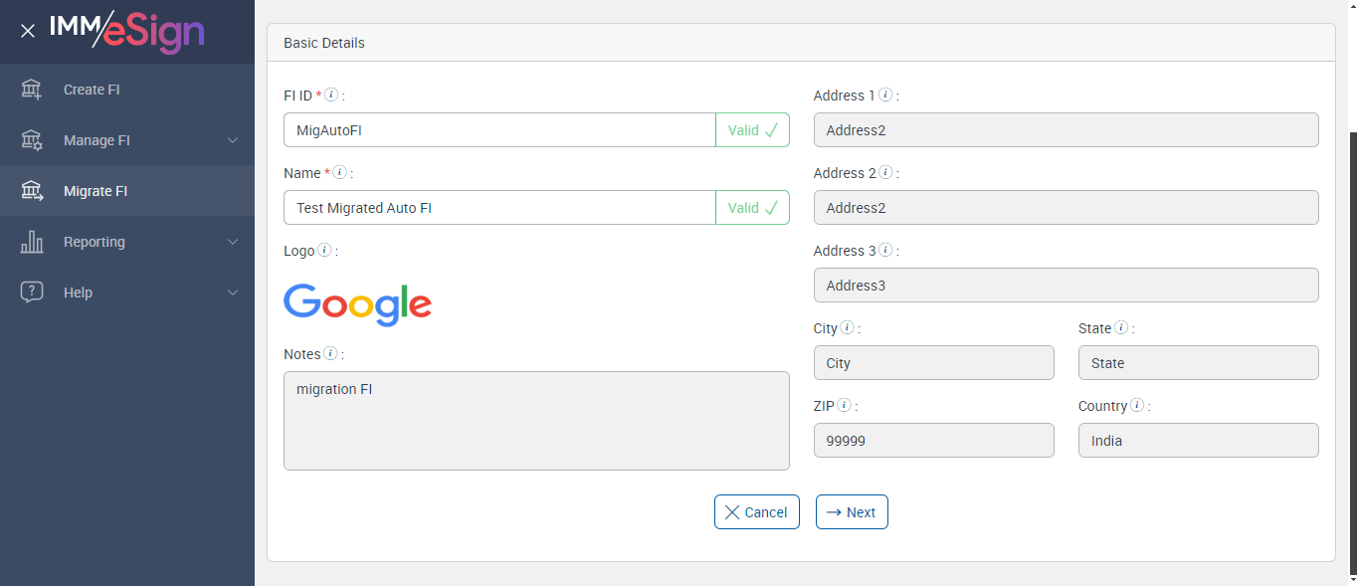Viewport: 1359px width, 586px height.
Task: Click the info icon beside Notes
Action: pos(330,354)
